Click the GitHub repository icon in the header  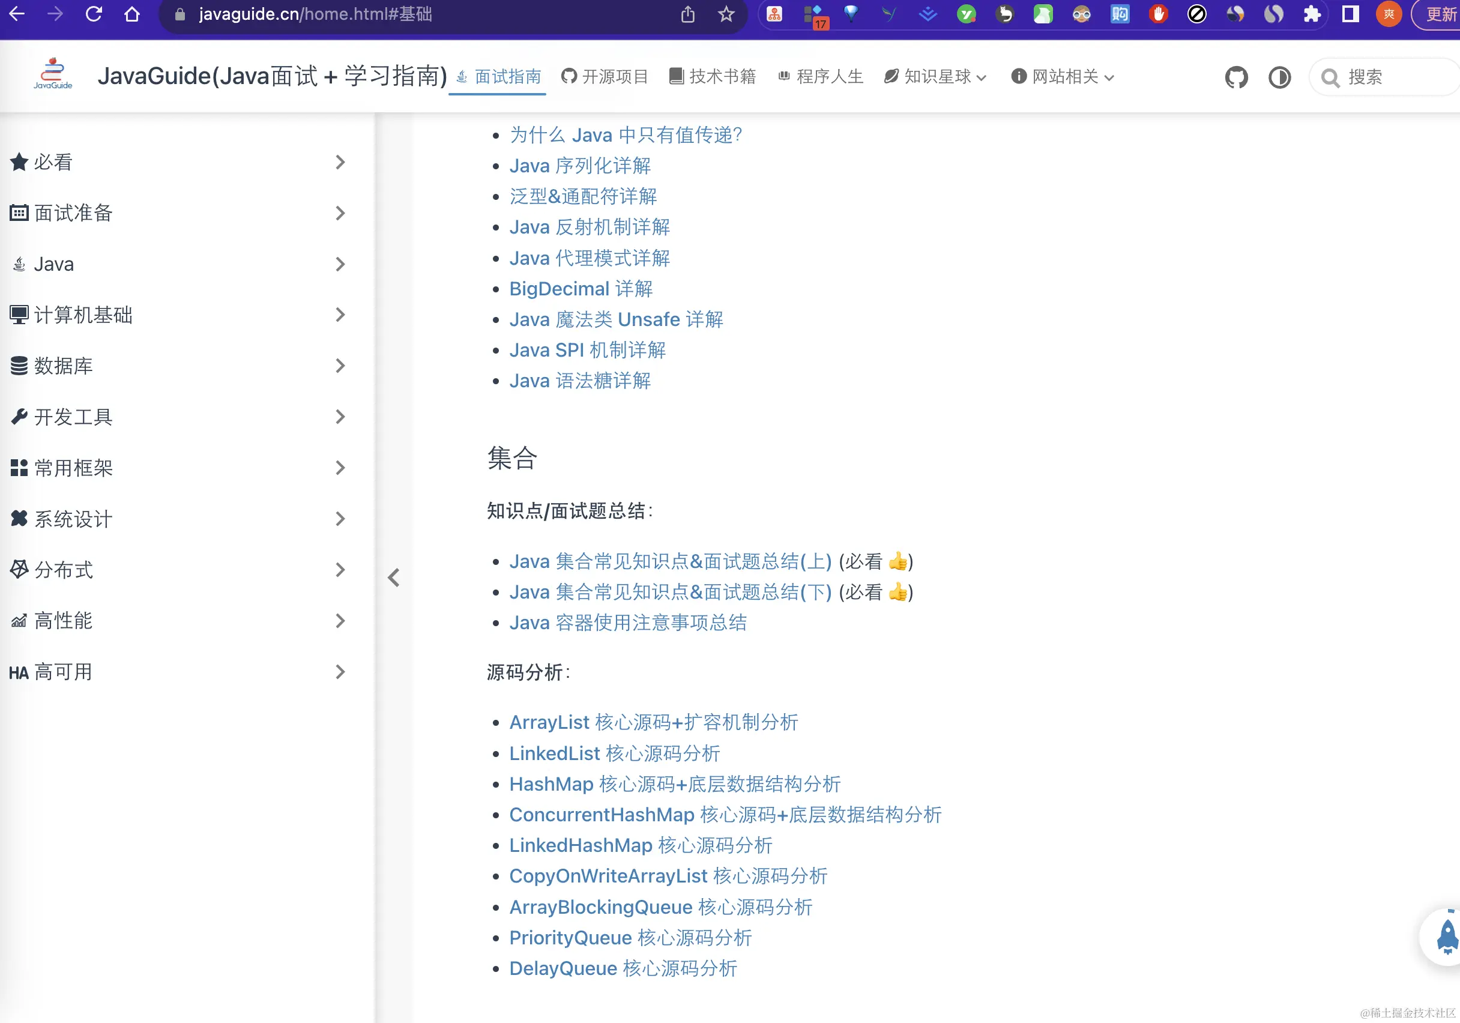pyautogui.click(x=1236, y=77)
